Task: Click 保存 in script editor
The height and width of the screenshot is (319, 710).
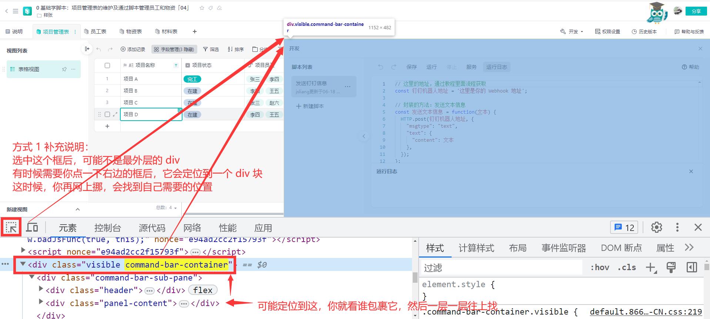Action: tap(412, 67)
